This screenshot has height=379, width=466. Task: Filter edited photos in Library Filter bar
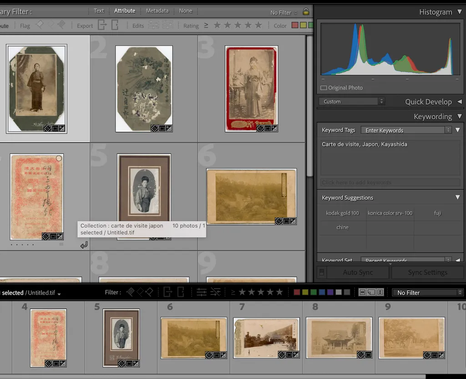pyautogui.click(x=154, y=25)
